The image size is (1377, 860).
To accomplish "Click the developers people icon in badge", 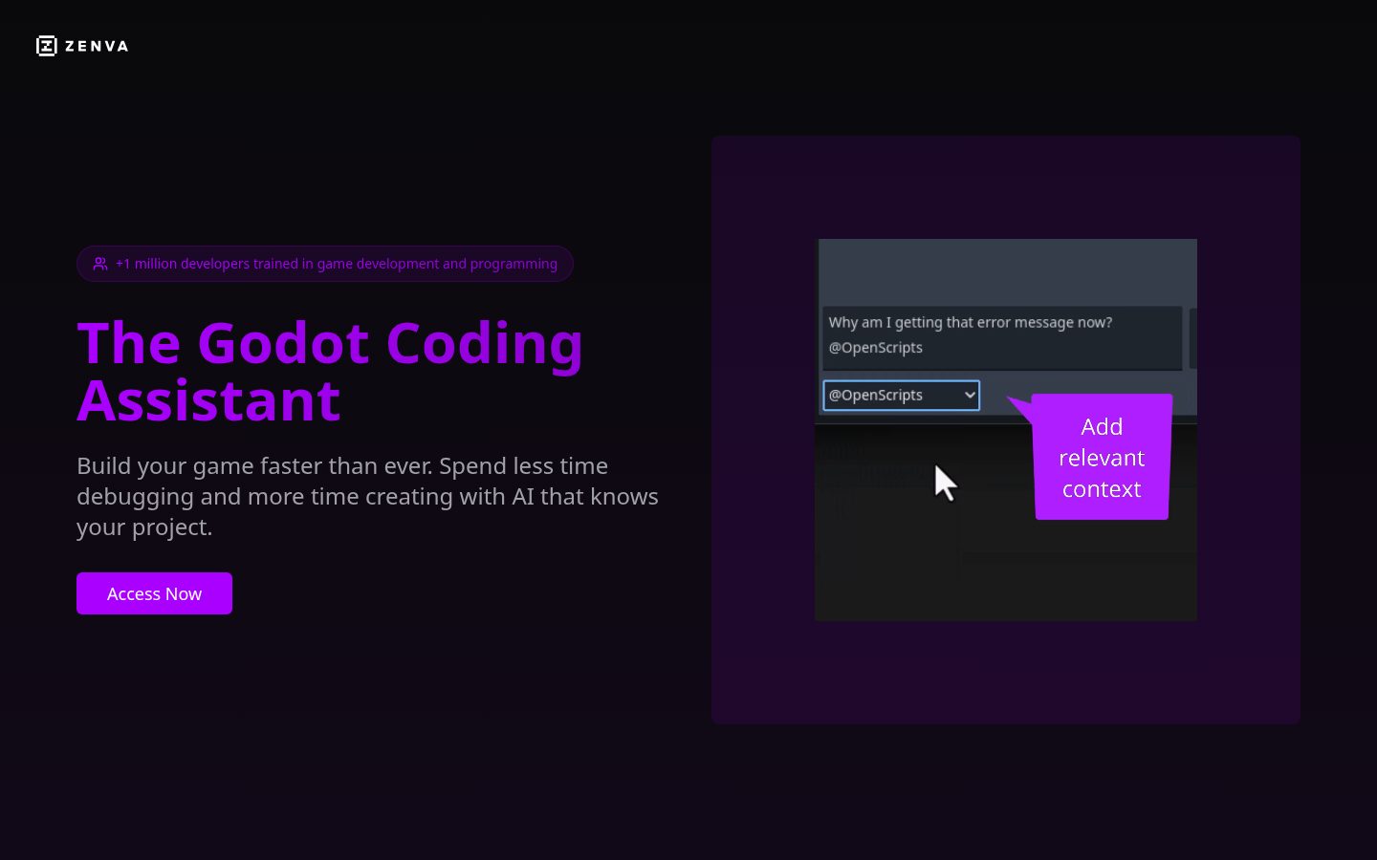I will click(100, 264).
